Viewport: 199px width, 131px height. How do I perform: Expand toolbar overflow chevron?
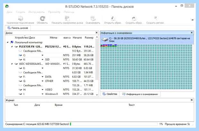pyautogui.click(x=193, y=20)
